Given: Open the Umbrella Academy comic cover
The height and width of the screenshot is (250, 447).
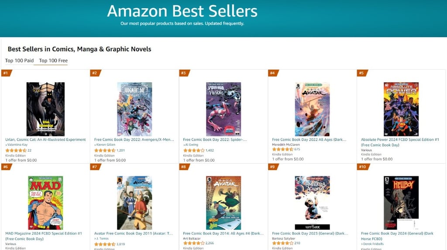Looking at the screenshot, I should click(x=313, y=203).
